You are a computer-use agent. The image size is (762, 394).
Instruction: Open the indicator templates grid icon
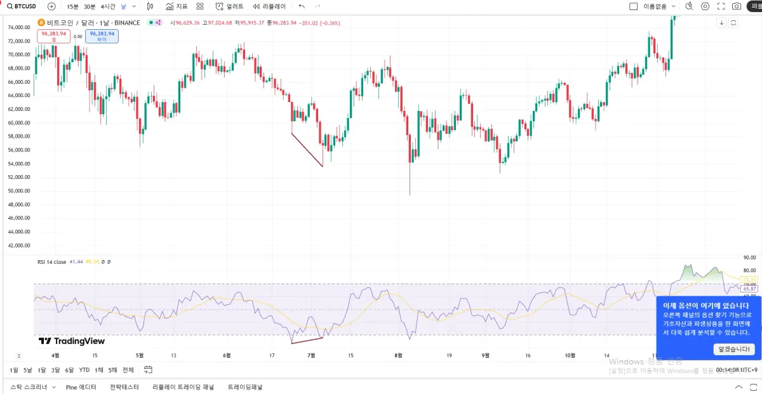pyautogui.click(x=200, y=6)
